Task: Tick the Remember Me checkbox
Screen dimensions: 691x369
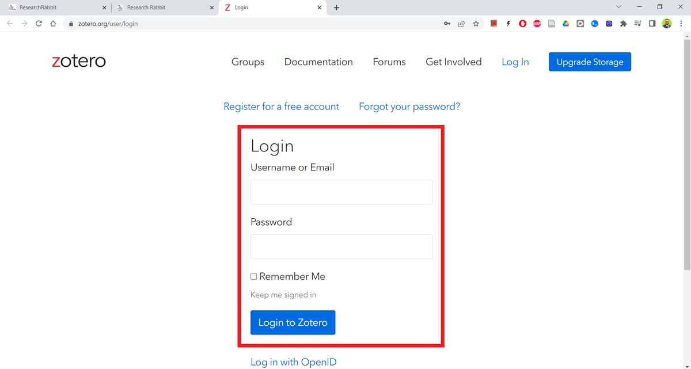Action: (253, 276)
